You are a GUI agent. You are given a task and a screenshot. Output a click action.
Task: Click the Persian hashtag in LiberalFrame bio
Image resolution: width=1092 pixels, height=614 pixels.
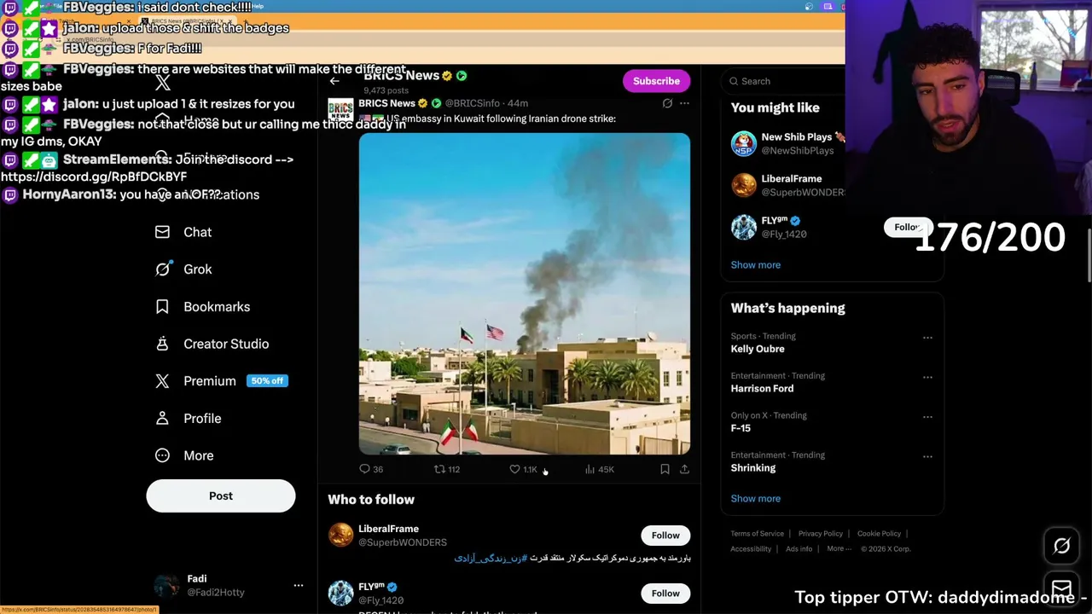click(491, 558)
